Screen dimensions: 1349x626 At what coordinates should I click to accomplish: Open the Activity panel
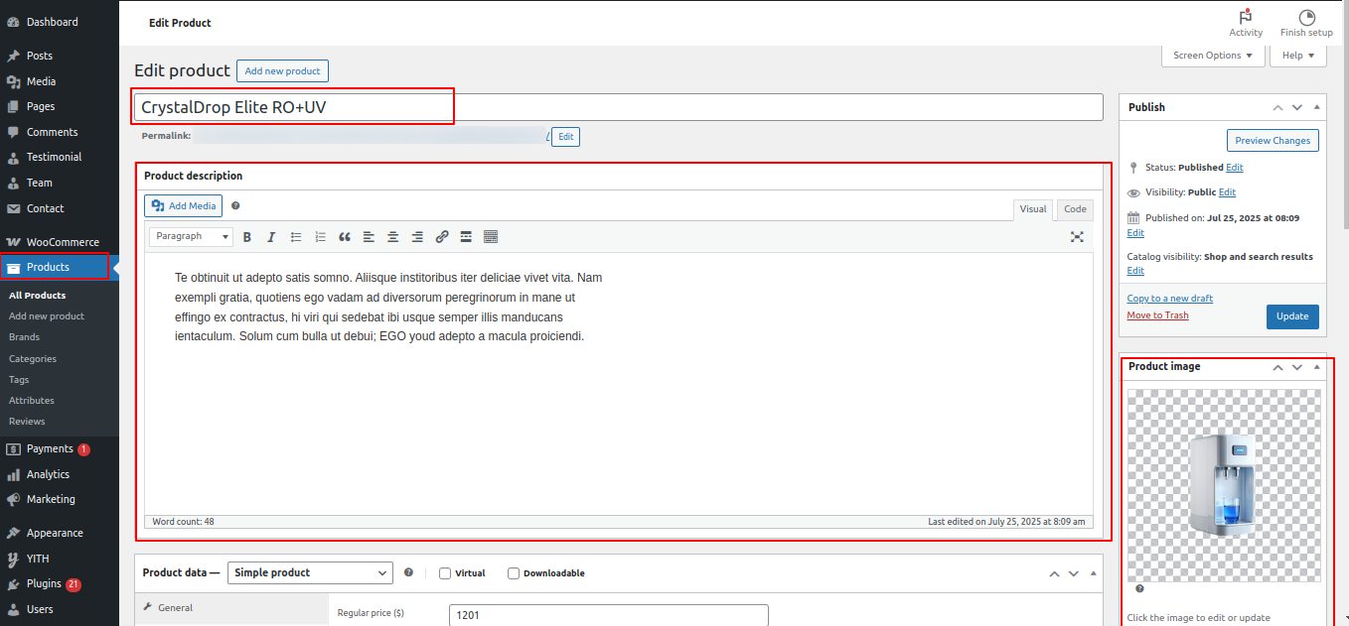[1246, 23]
